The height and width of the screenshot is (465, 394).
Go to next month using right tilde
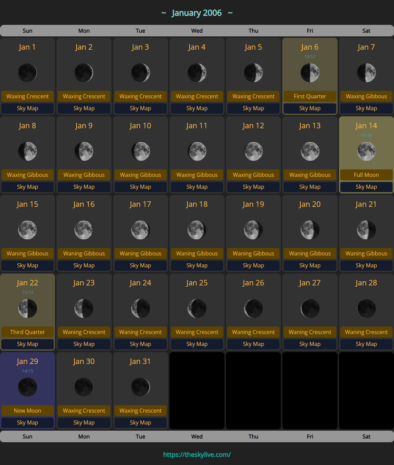tap(230, 13)
